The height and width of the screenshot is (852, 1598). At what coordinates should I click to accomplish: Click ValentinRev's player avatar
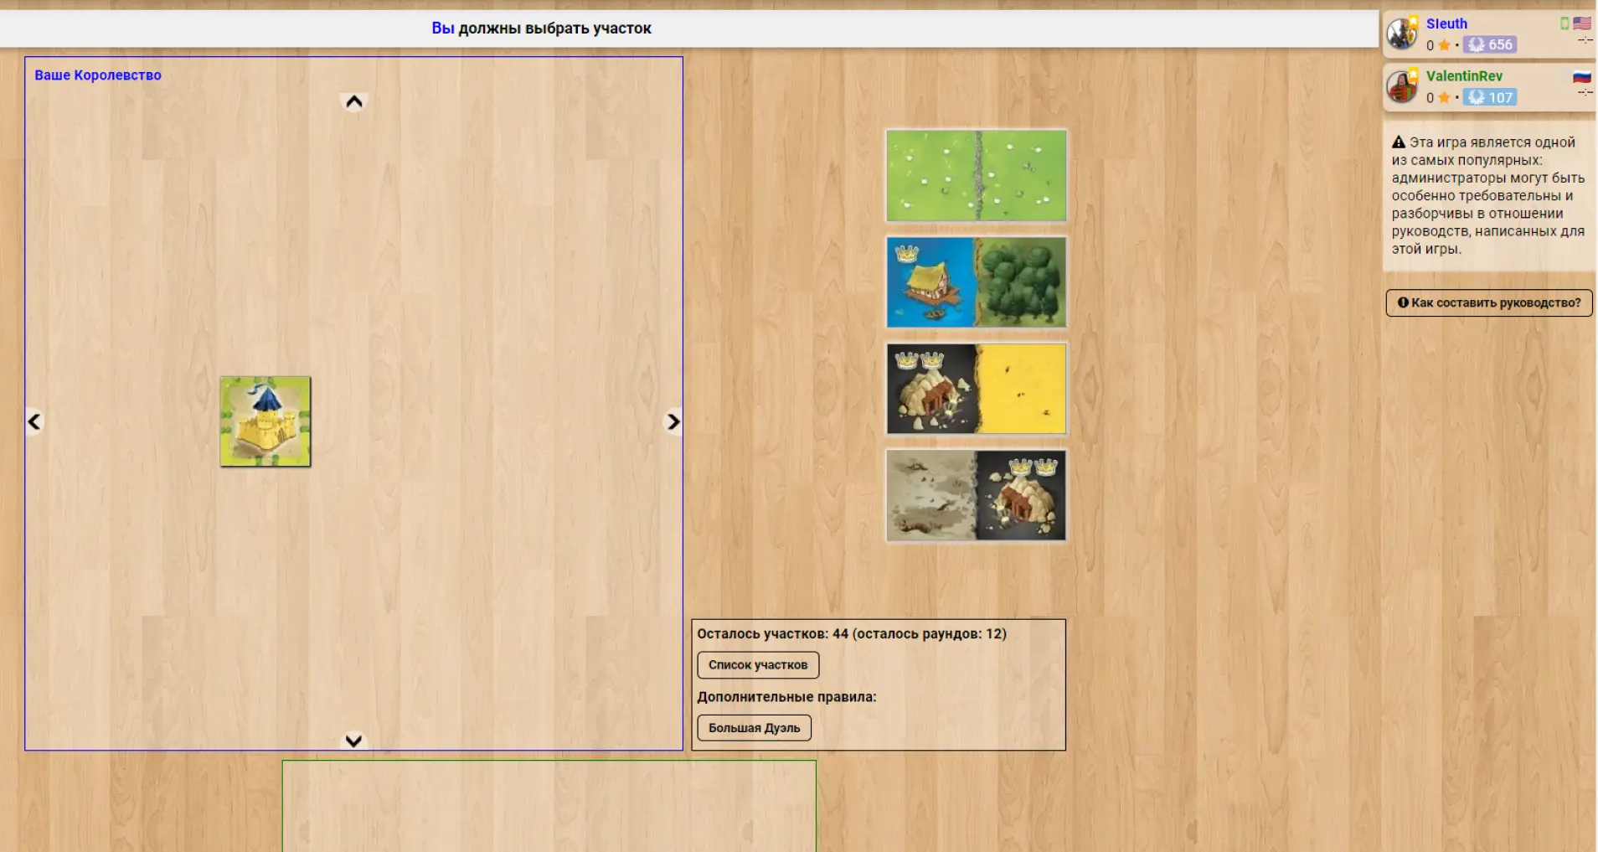(x=1401, y=86)
